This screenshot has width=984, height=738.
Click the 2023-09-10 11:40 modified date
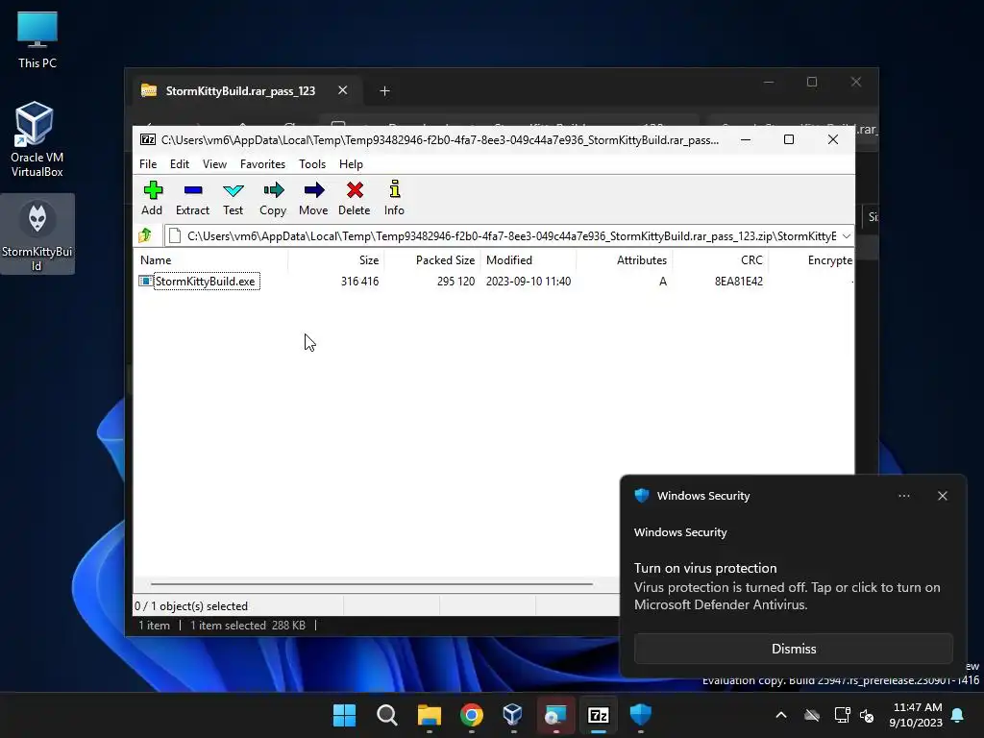(529, 282)
